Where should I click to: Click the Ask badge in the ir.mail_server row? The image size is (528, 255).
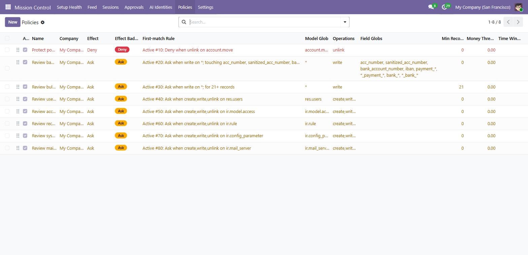pyautogui.click(x=121, y=148)
